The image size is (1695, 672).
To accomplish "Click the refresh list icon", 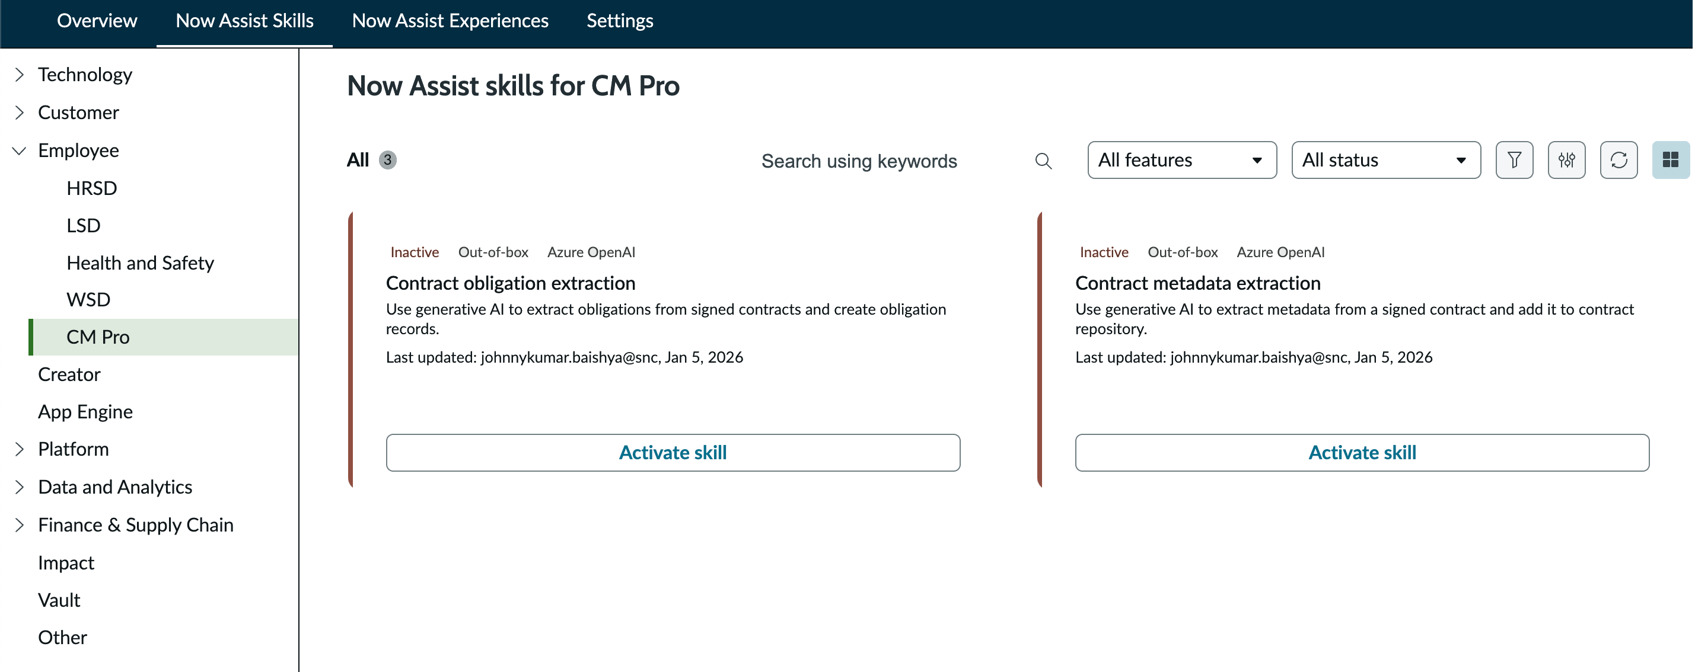I will (x=1618, y=160).
